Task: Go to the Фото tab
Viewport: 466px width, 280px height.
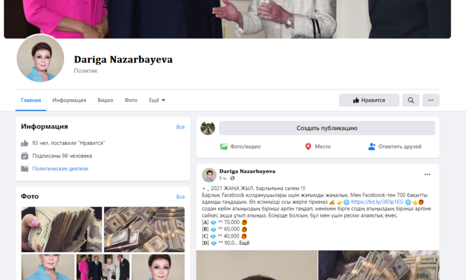Action: coord(131,100)
